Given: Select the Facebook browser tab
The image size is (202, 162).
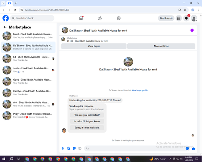Looking at the screenshot, I should 9,3.
